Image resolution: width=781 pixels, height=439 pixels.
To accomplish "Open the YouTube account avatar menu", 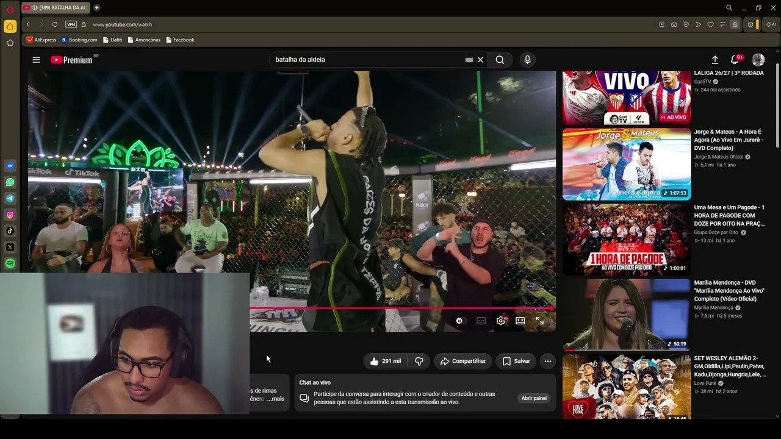I will [x=758, y=60].
